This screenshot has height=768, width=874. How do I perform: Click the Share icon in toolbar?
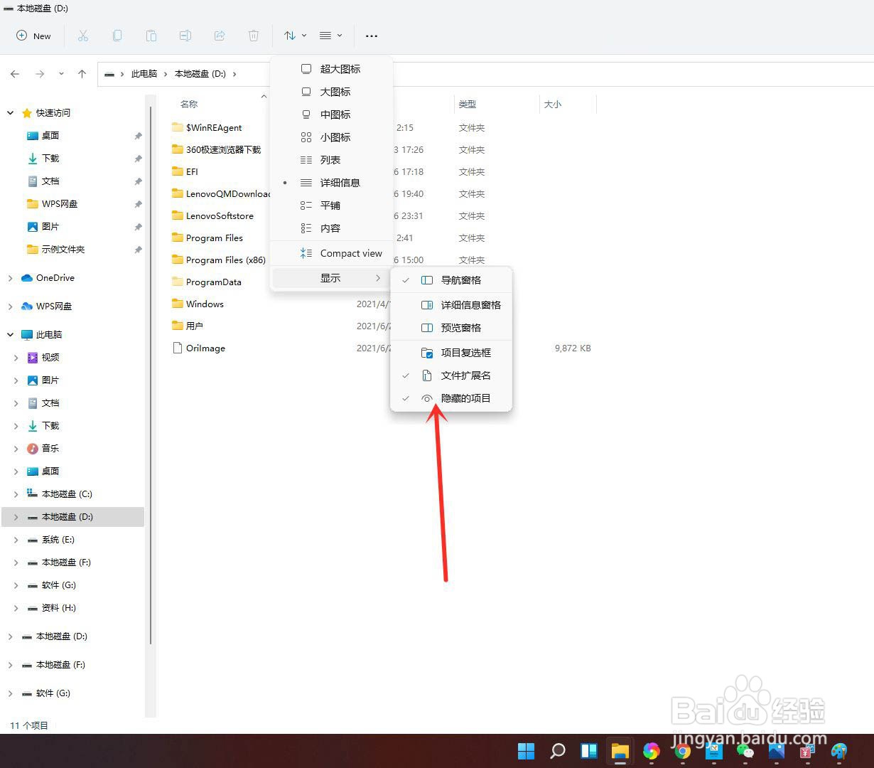click(x=220, y=36)
